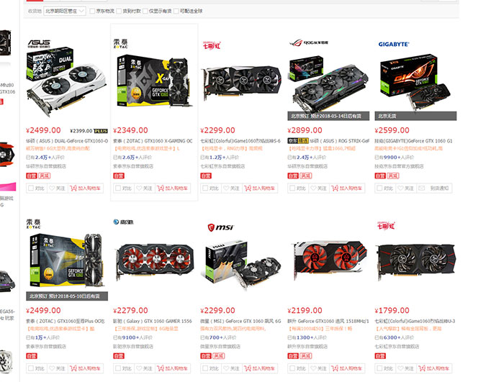Enable the 京东物流 filter checkbox
This screenshot has width=504, height=382.
pos(92,11)
